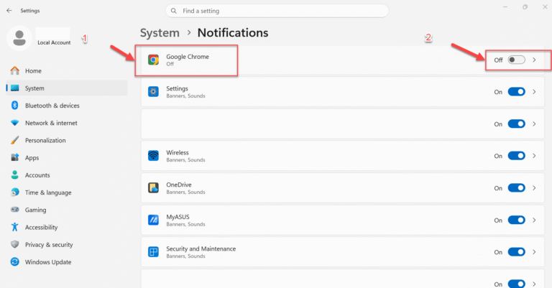This screenshot has height=288, width=552.
Task: Click the Accounts person icon
Action: (15, 175)
